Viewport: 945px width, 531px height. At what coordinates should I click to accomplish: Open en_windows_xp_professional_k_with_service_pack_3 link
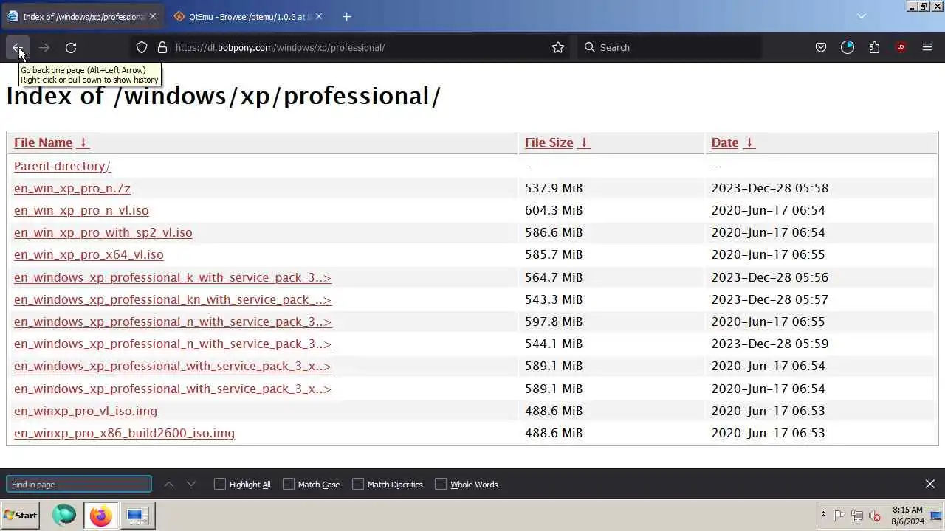click(x=173, y=277)
